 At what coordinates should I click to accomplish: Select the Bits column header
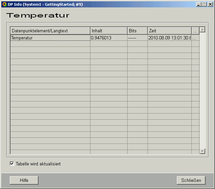tap(137, 31)
